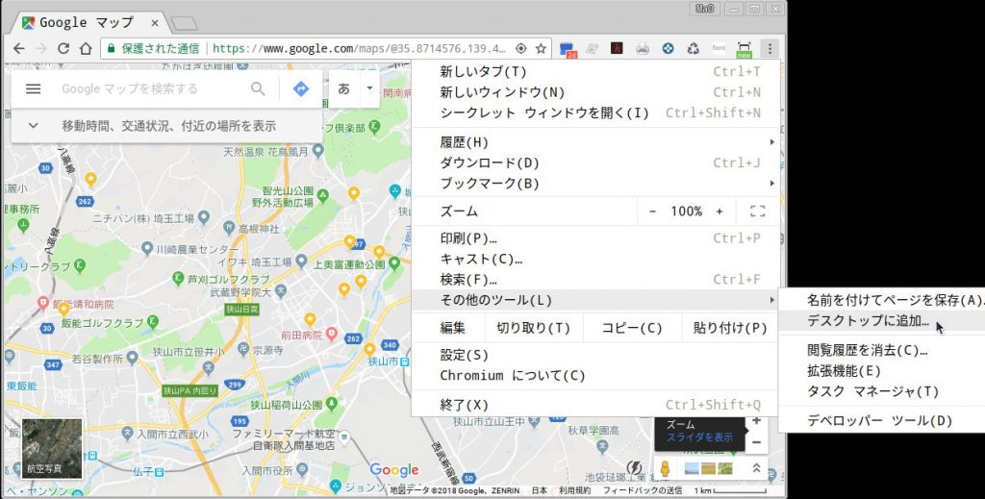Go back with the browser back arrow
Image resolution: width=985 pixels, height=499 pixels.
pos(19,48)
